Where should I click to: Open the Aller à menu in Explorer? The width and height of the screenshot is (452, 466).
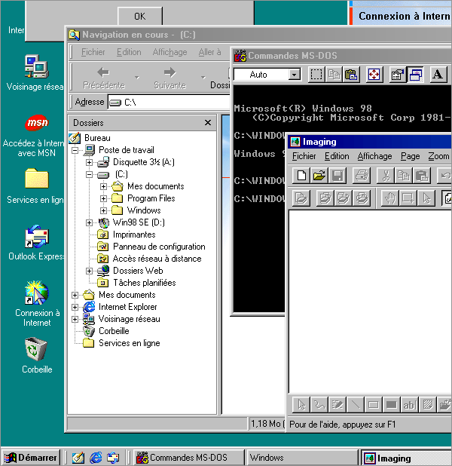[209, 52]
